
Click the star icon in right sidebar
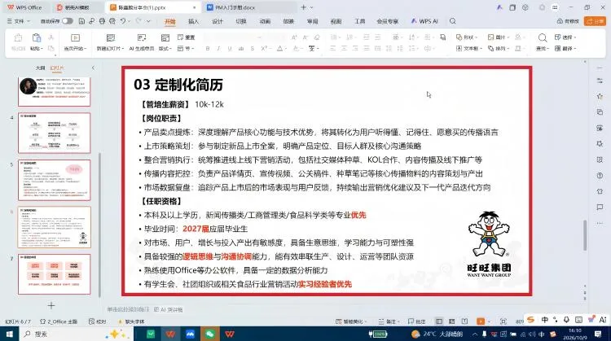(x=600, y=96)
